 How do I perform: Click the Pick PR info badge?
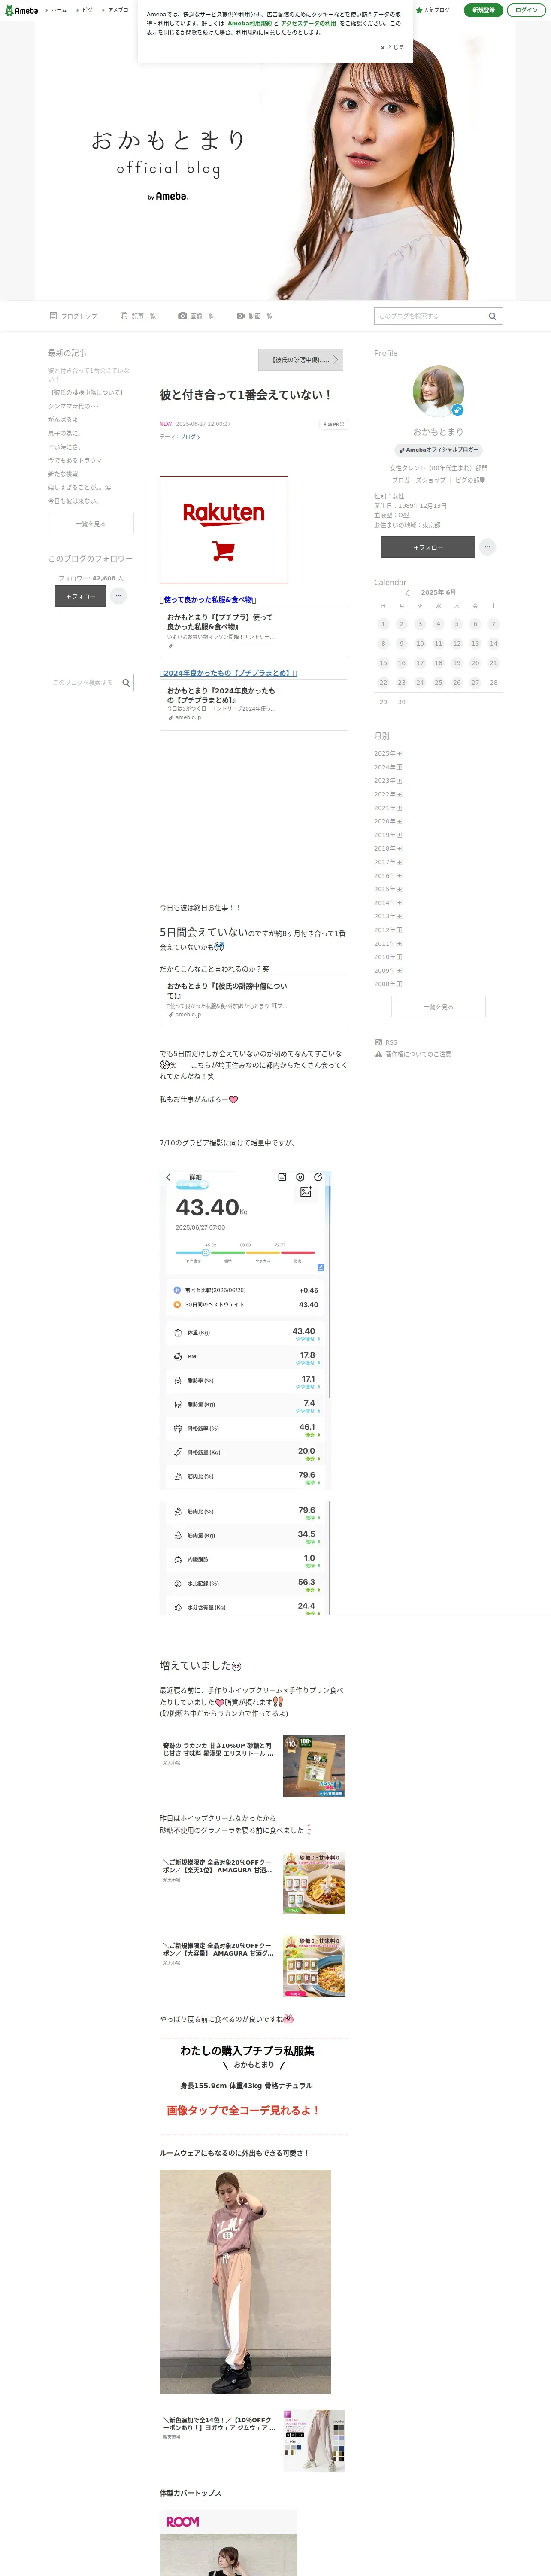tap(333, 424)
